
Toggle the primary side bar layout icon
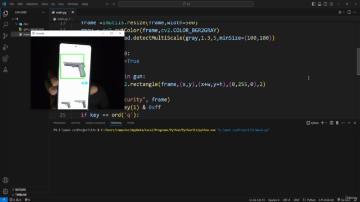(x=314, y=4)
